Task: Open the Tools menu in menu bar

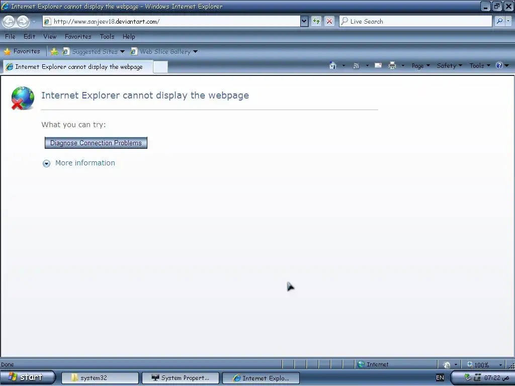Action: point(107,37)
